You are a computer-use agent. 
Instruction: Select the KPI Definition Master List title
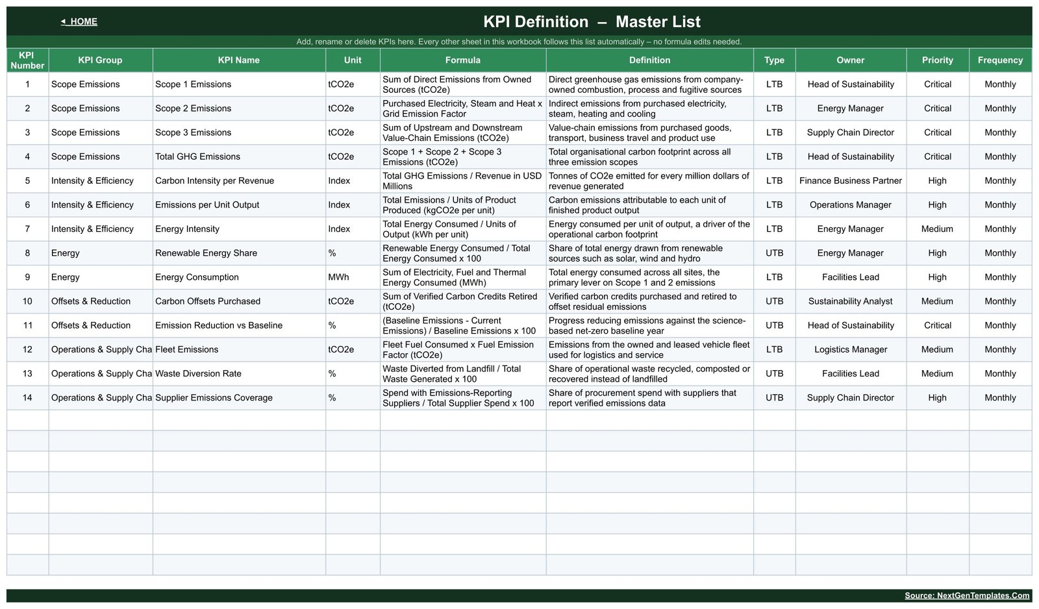(x=592, y=21)
